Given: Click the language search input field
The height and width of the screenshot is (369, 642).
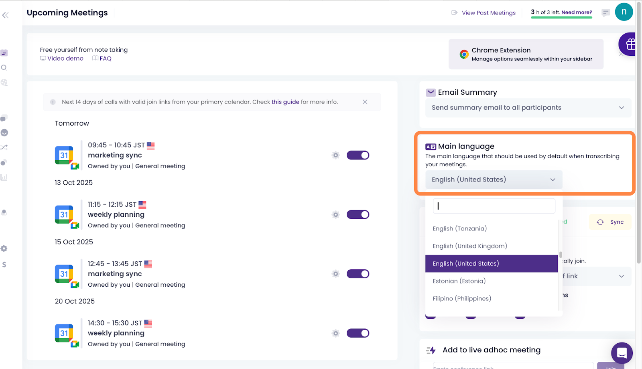Looking at the screenshot, I should pyautogui.click(x=494, y=206).
